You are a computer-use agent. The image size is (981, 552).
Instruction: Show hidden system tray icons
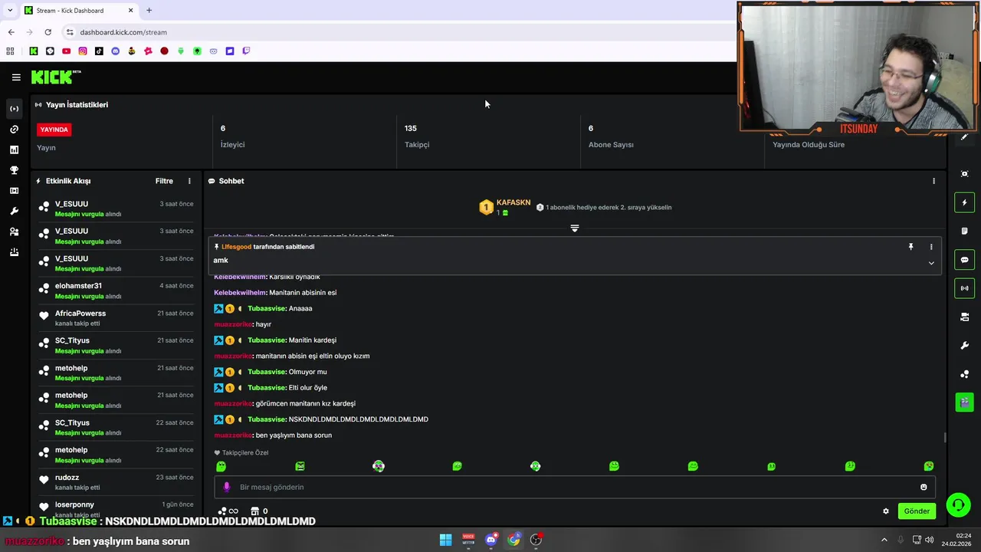[884, 540]
